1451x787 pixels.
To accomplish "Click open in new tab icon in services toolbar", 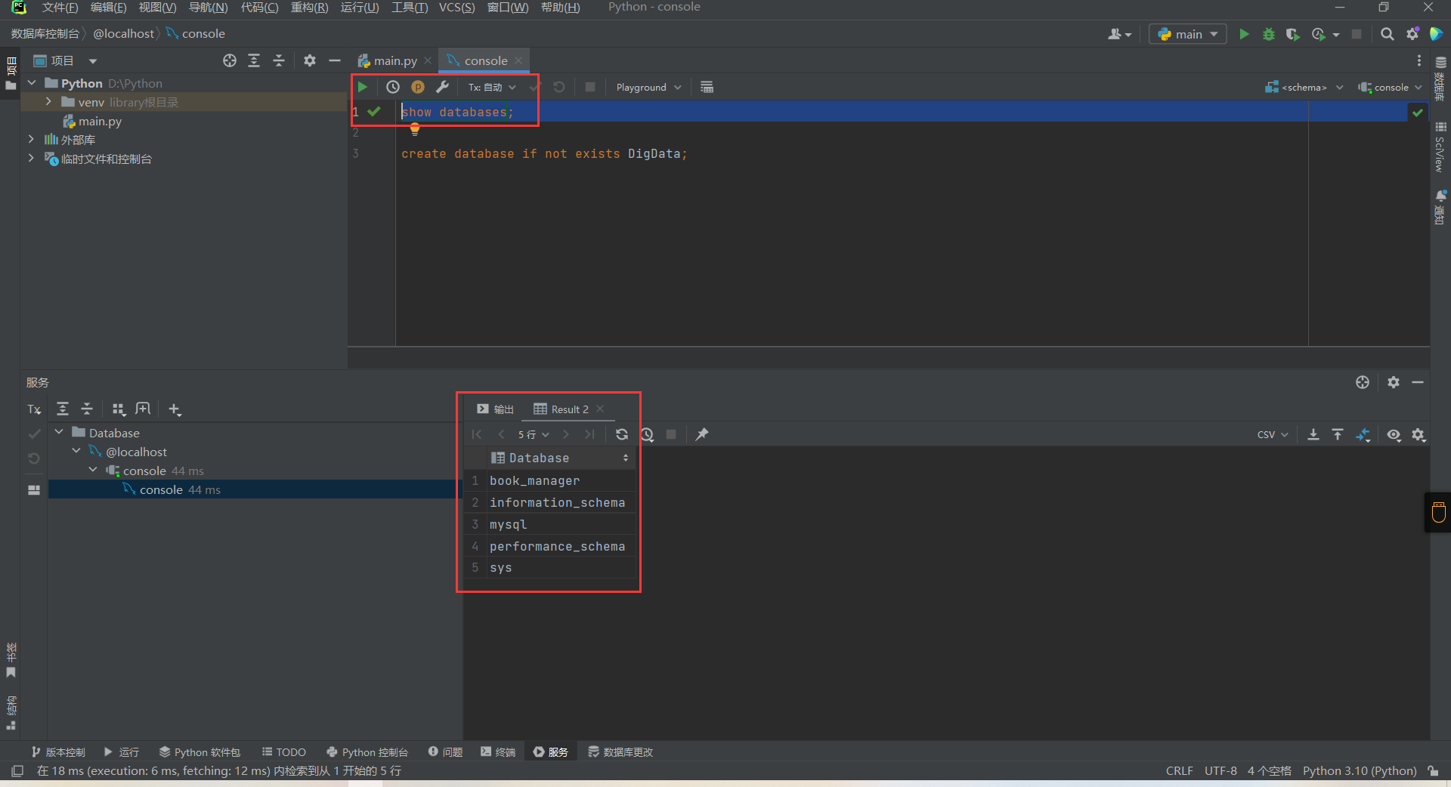I will [x=143, y=409].
